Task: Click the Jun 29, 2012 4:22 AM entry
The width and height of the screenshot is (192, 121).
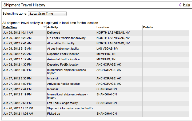Action: (x=17, y=54)
